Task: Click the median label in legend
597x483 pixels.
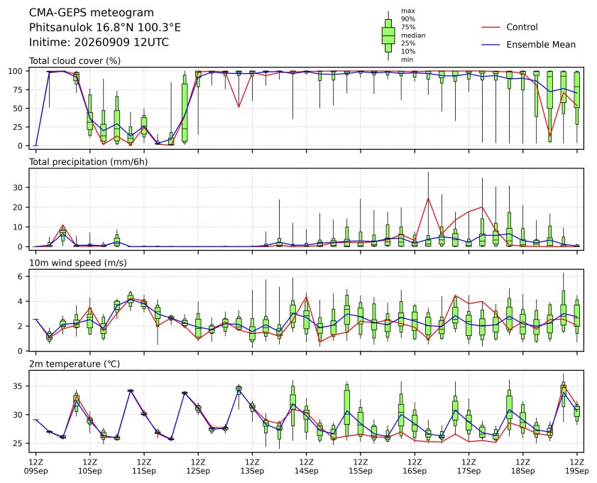Action: pyautogui.click(x=413, y=36)
